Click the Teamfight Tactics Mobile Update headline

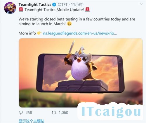coord(54,10)
